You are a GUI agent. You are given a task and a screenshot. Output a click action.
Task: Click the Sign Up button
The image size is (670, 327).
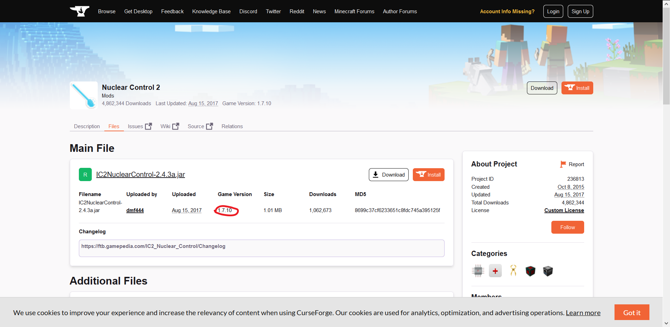580,11
